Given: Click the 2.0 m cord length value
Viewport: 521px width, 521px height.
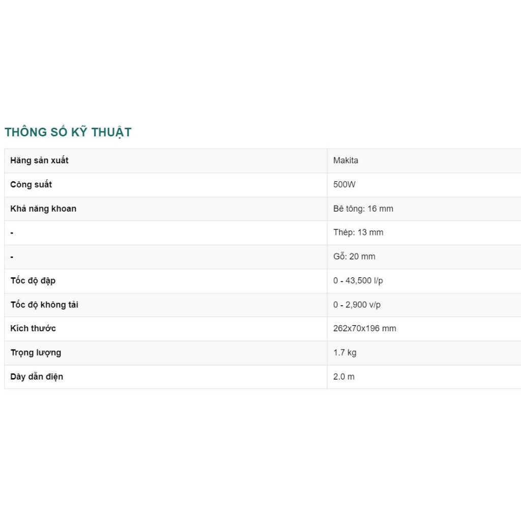Looking at the screenshot, I should pos(343,377).
